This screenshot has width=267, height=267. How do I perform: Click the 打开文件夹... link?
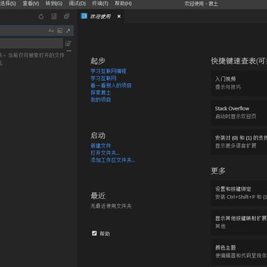[105, 153]
